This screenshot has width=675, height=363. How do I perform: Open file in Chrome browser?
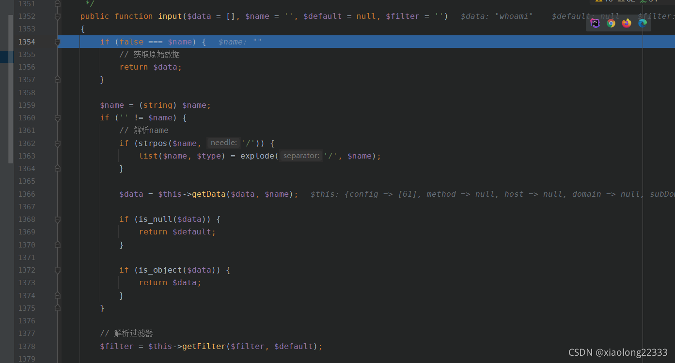tap(611, 23)
